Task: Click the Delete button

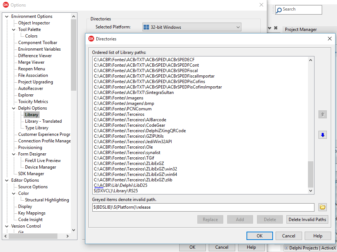Action: click(x=270, y=220)
